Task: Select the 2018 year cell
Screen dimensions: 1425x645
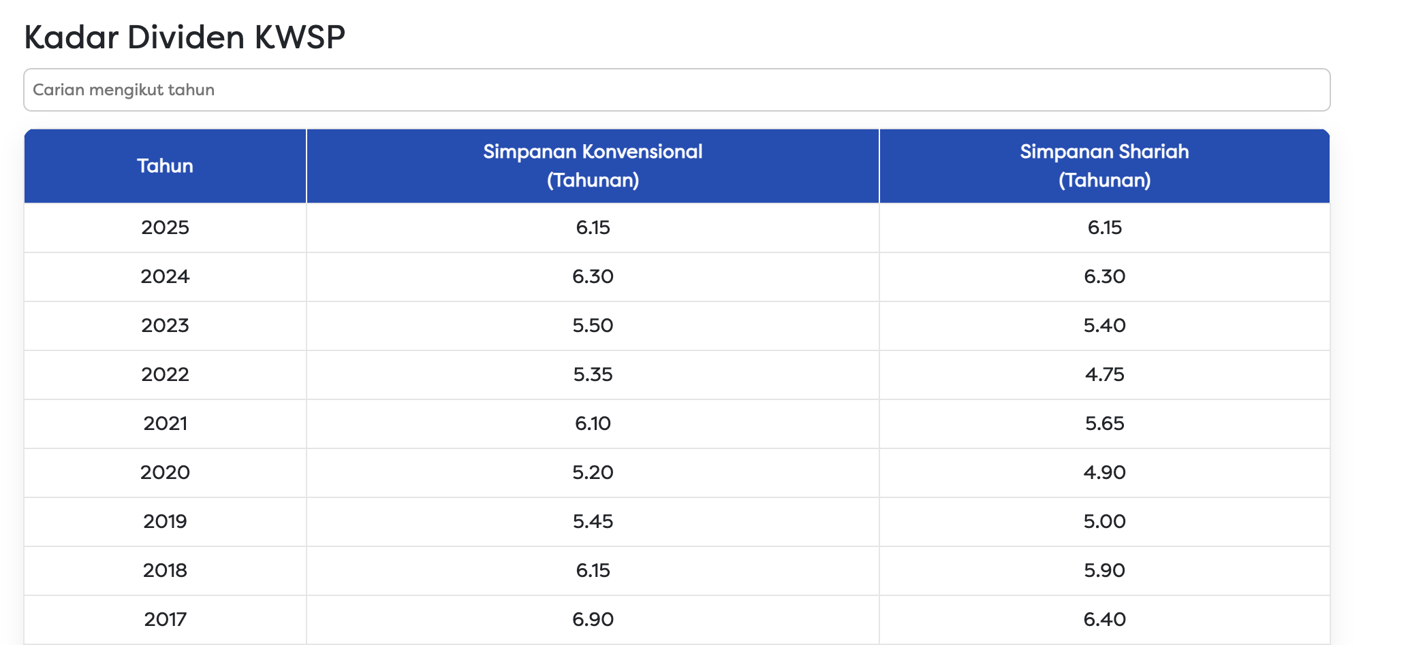Action: [165, 570]
